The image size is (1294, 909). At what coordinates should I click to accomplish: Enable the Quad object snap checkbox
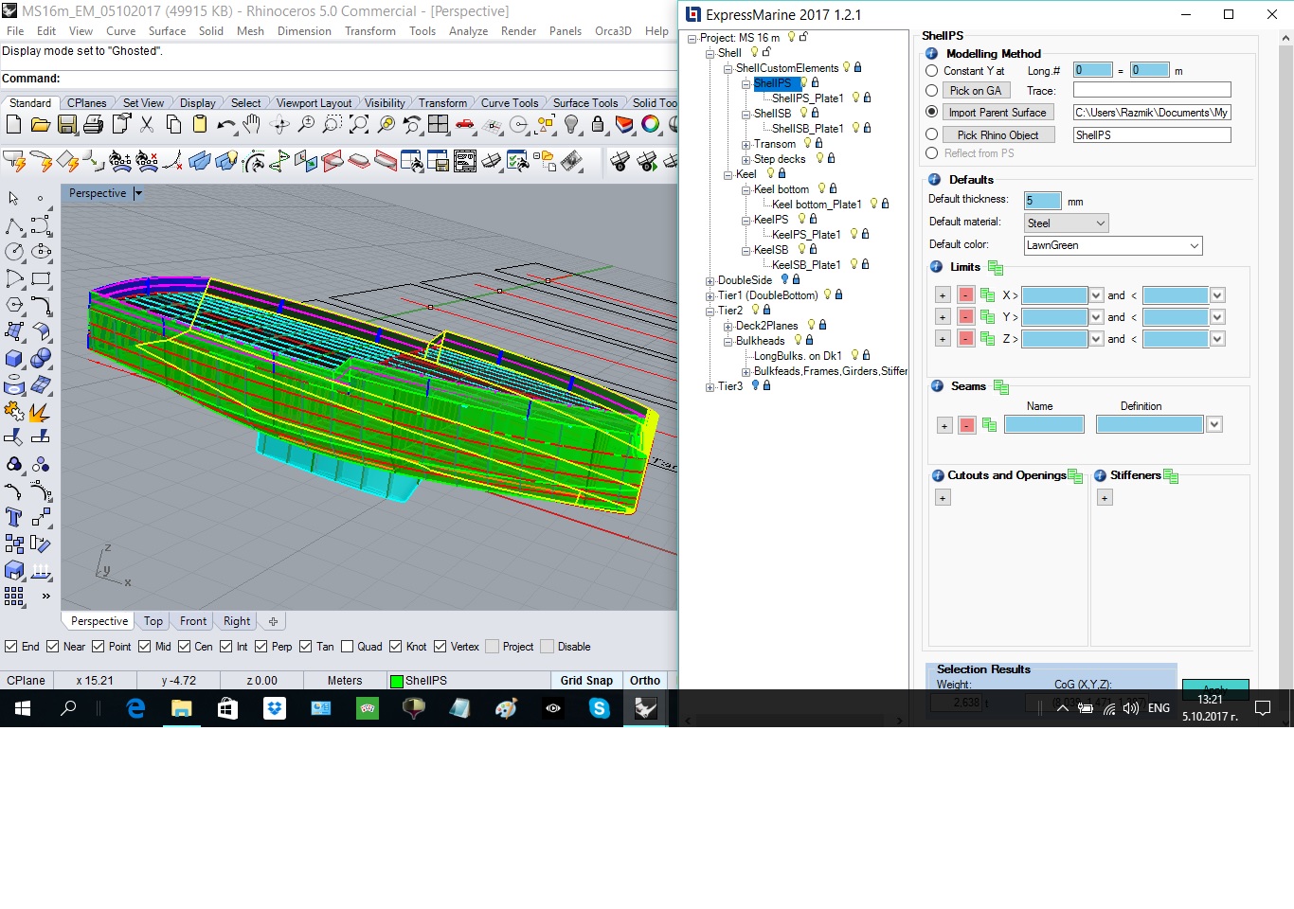[x=348, y=647]
